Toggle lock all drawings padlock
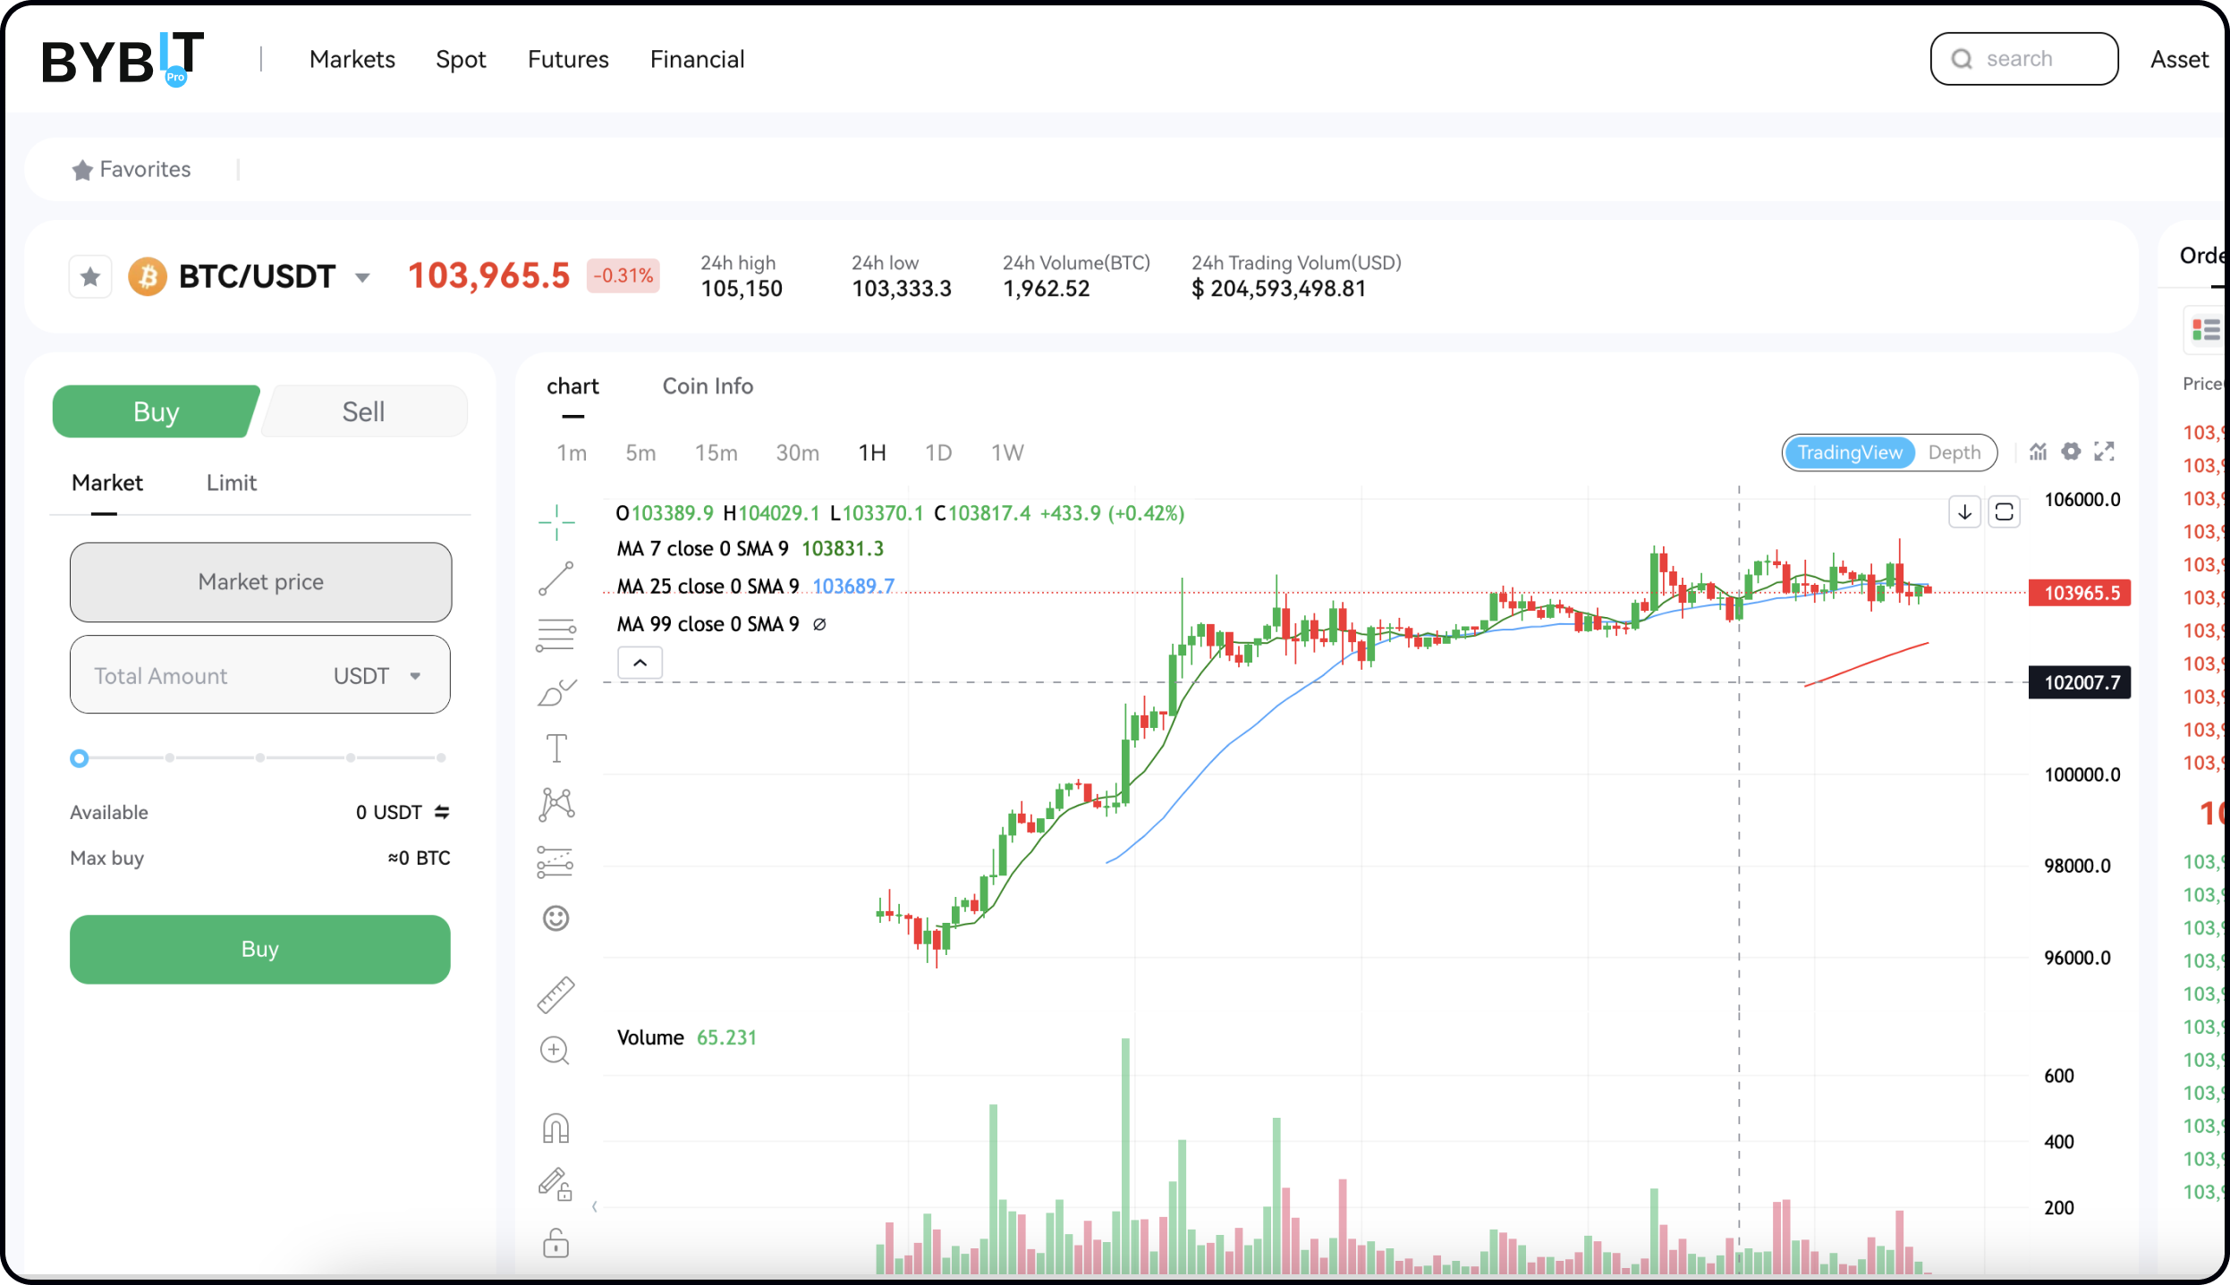 pyautogui.click(x=555, y=1242)
